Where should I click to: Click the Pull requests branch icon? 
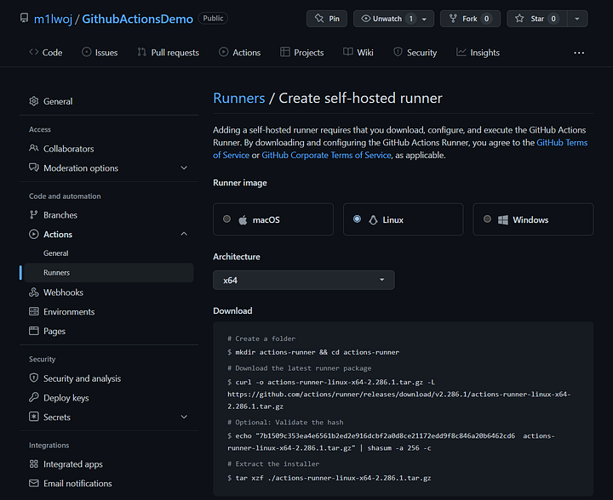click(142, 52)
